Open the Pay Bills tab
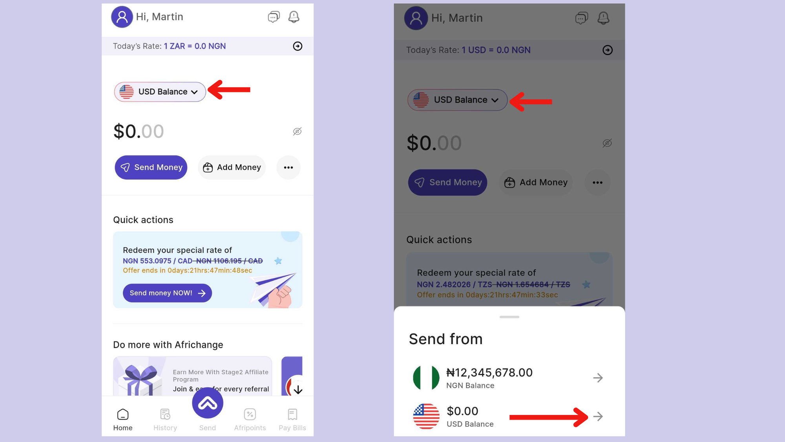Screen dimensions: 785x442 point(292,420)
